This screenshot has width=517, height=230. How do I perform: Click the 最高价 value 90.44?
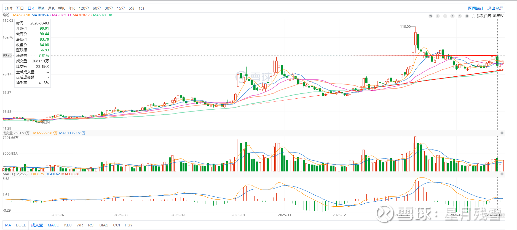click(x=44, y=34)
